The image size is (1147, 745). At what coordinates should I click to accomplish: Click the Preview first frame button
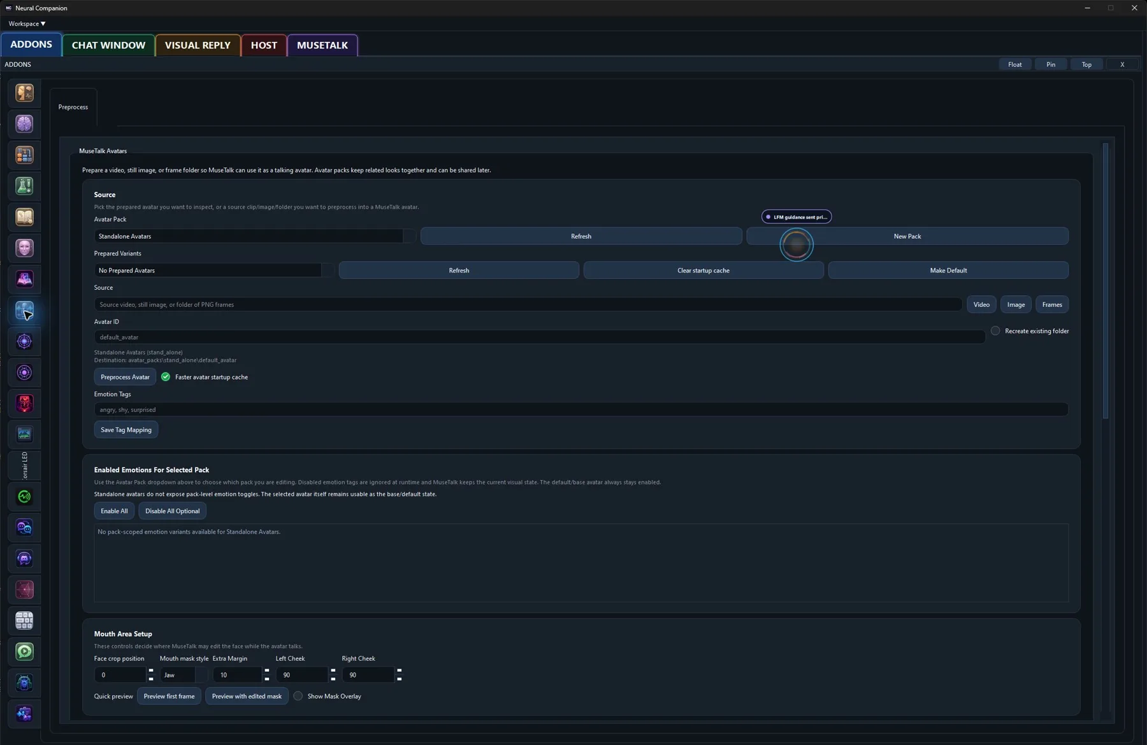click(169, 696)
